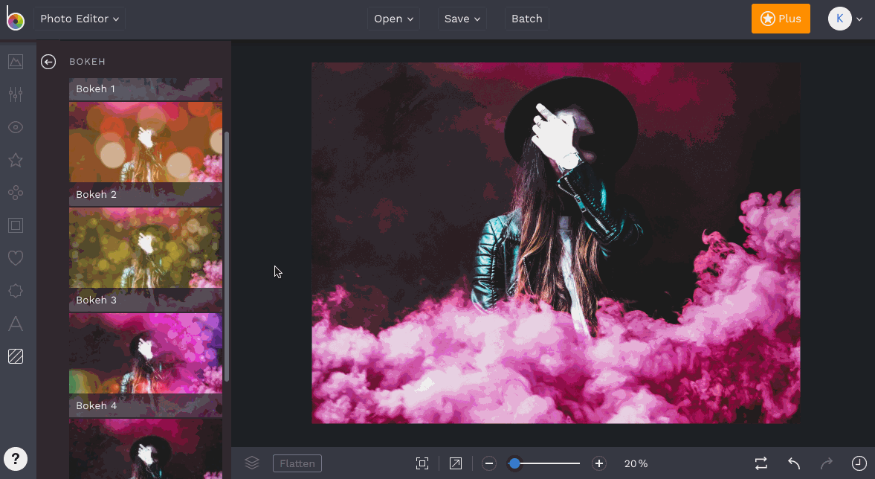Click the main canvas photo
875x479 pixels.
(556, 243)
